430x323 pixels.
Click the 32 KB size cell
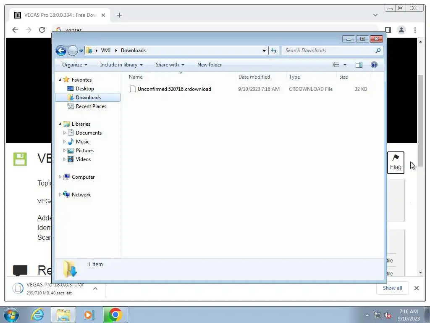click(361, 89)
